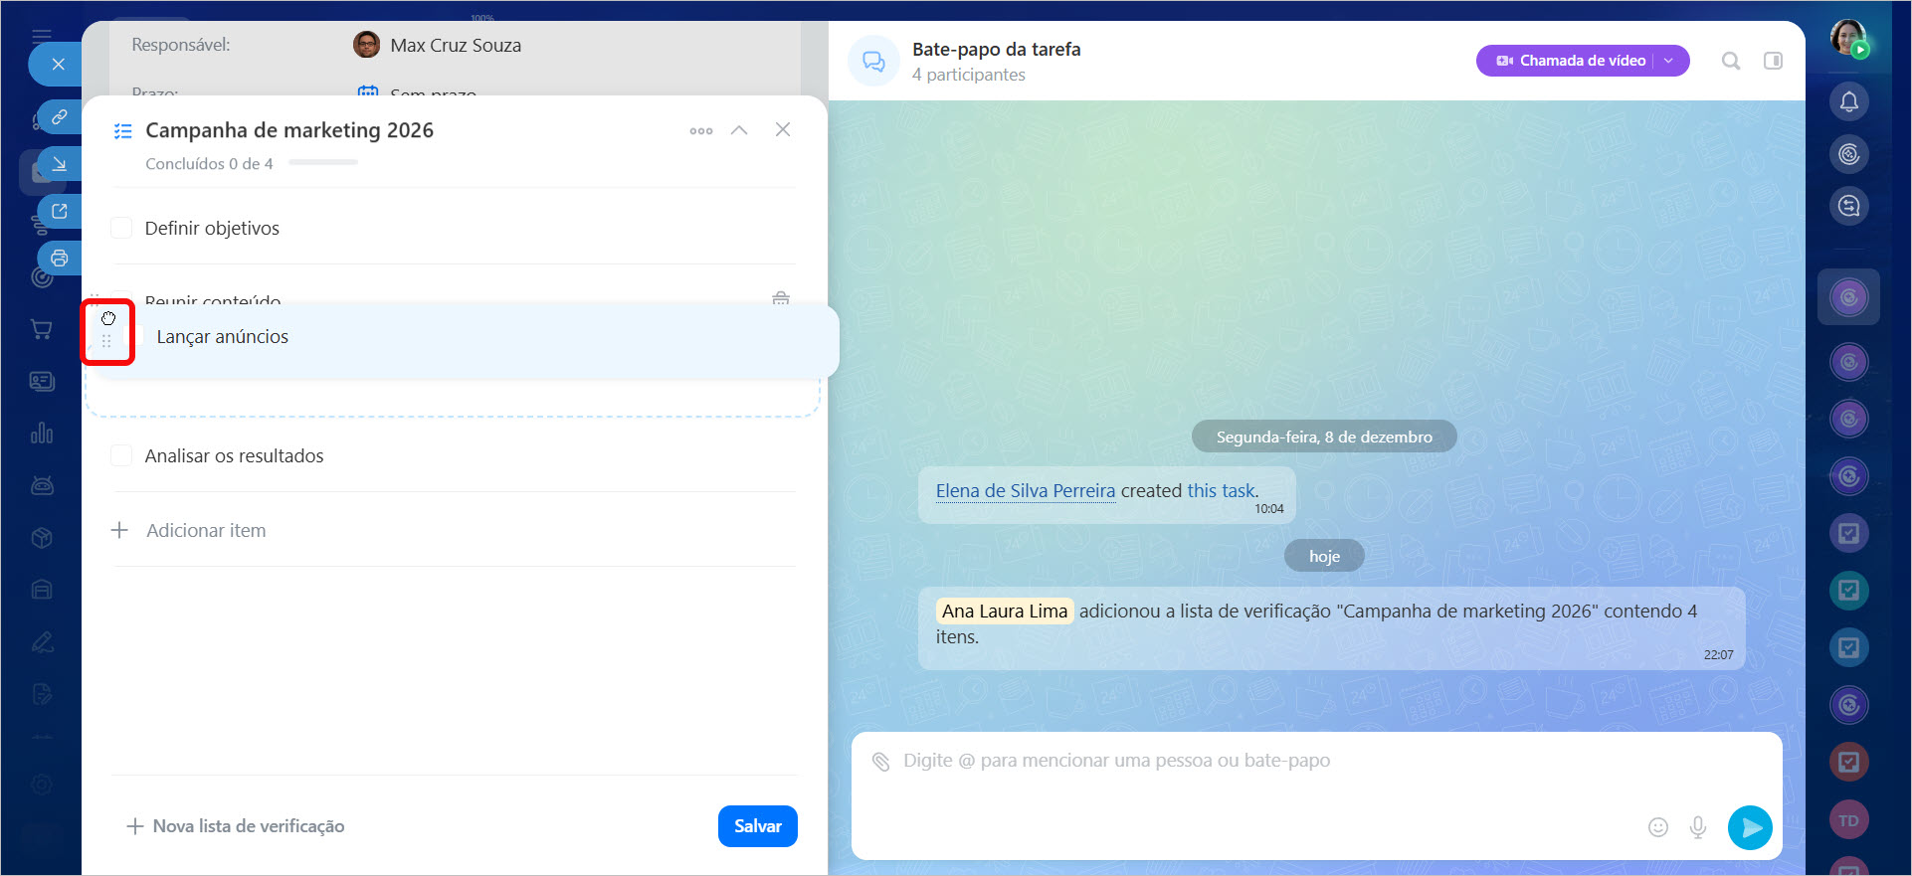This screenshot has height=876, width=1912.
Task: Check the Analisar os resultados checkbox
Action: click(x=121, y=456)
